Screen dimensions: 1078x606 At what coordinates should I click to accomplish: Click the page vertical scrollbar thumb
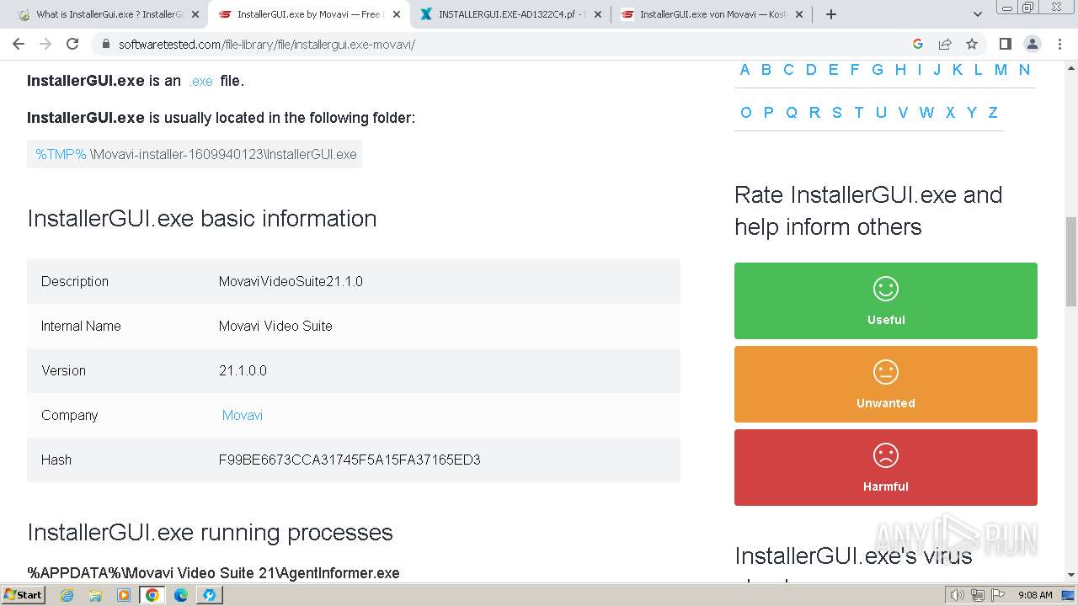(1071, 261)
